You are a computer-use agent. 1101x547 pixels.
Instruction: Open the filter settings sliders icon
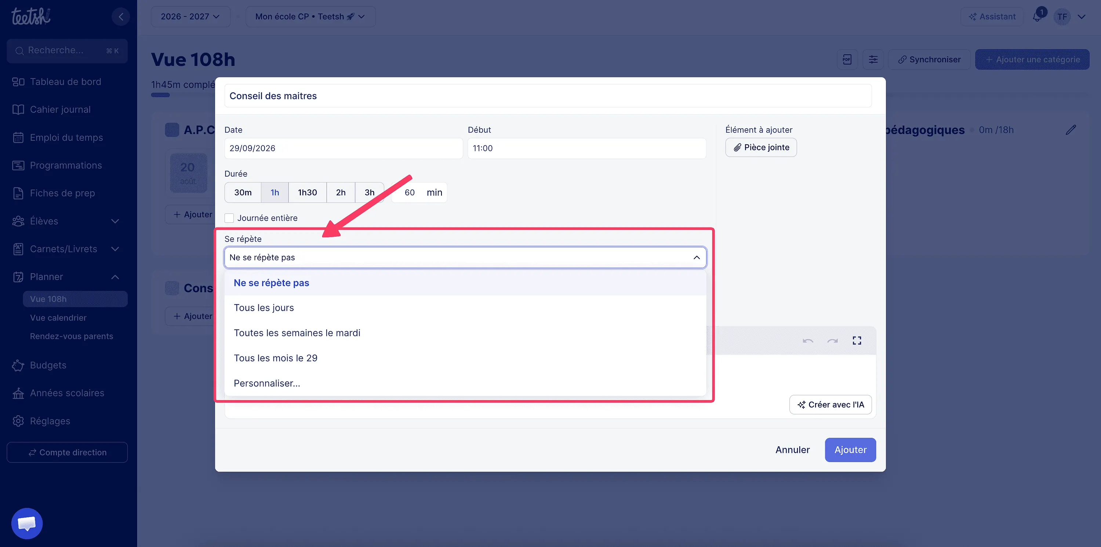pos(873,59)
